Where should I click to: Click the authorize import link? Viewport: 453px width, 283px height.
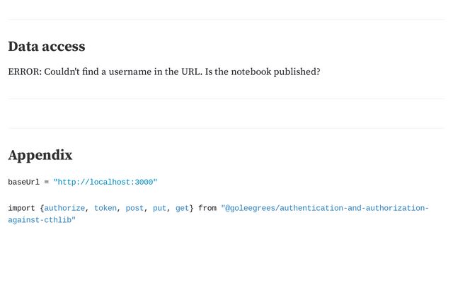point(64,208)
